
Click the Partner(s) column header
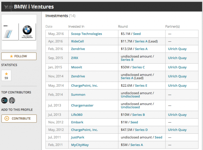coord(173,26)
